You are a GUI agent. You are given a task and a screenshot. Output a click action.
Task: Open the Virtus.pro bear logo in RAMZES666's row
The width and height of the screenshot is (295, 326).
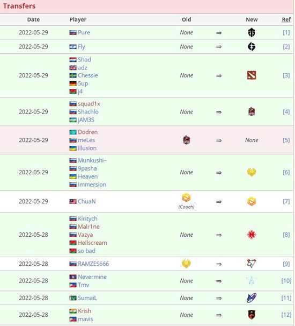pyautogui.click(x=252, y=264)
